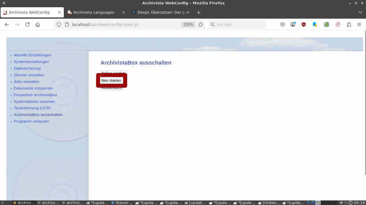This screenshot has height=205, width=366.
Task: Switch to the DeepL Übersetzer tab
Action: click(x=161, y=12)
